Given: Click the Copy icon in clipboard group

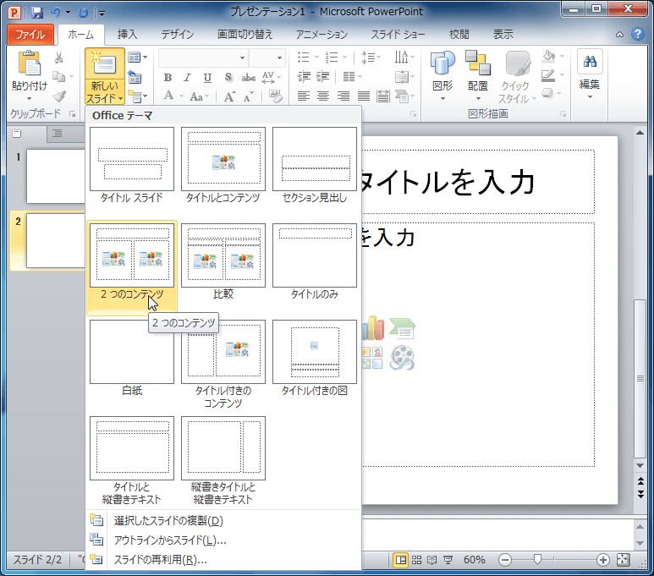Looking at the screenshot, I should click(59, 77).
